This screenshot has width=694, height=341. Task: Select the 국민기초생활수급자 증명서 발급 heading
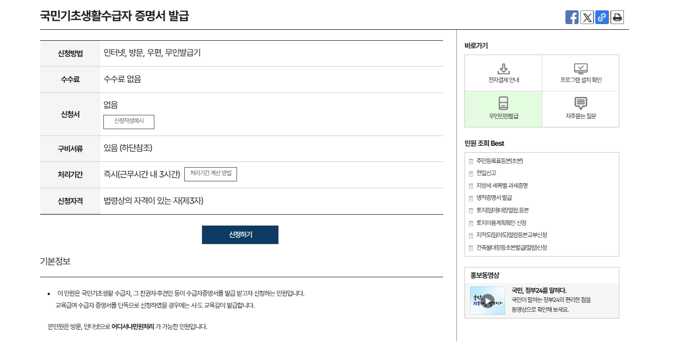[x=114, y=16]
